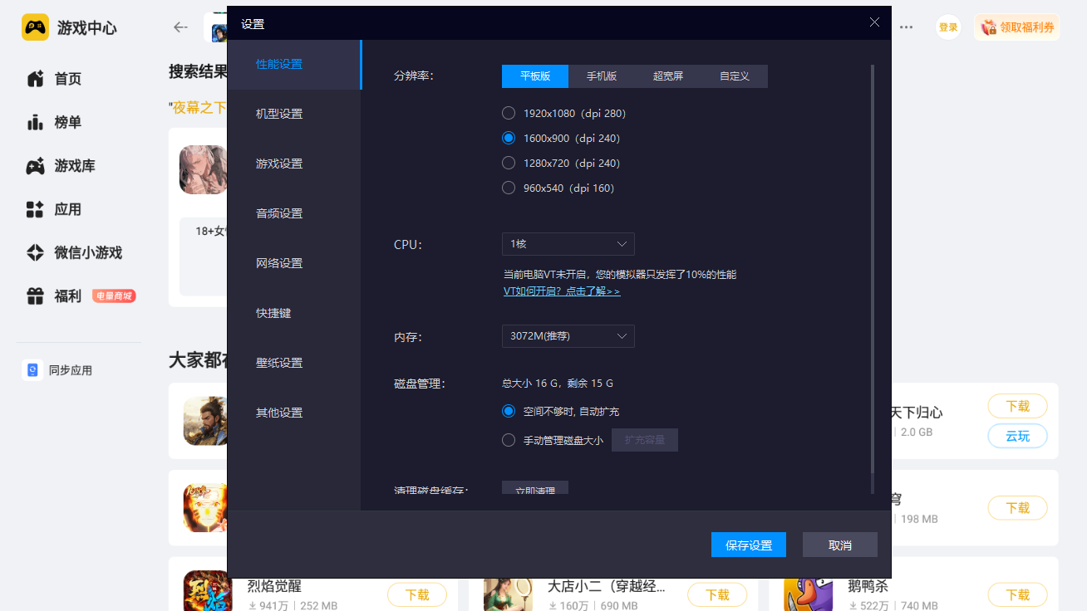Open the VT如何开启 help link
Viewport: 1087px width, 611px height.
[x=562, y=291]
